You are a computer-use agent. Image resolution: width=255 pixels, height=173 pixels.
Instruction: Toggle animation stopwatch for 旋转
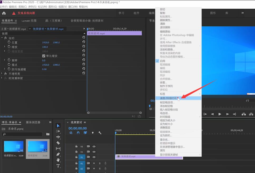click(9, 60)
